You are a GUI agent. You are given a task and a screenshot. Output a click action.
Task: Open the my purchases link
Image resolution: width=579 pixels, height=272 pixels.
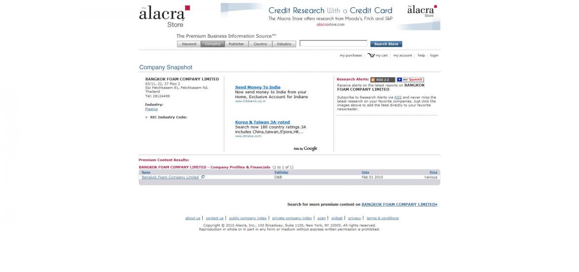[351, 55]
